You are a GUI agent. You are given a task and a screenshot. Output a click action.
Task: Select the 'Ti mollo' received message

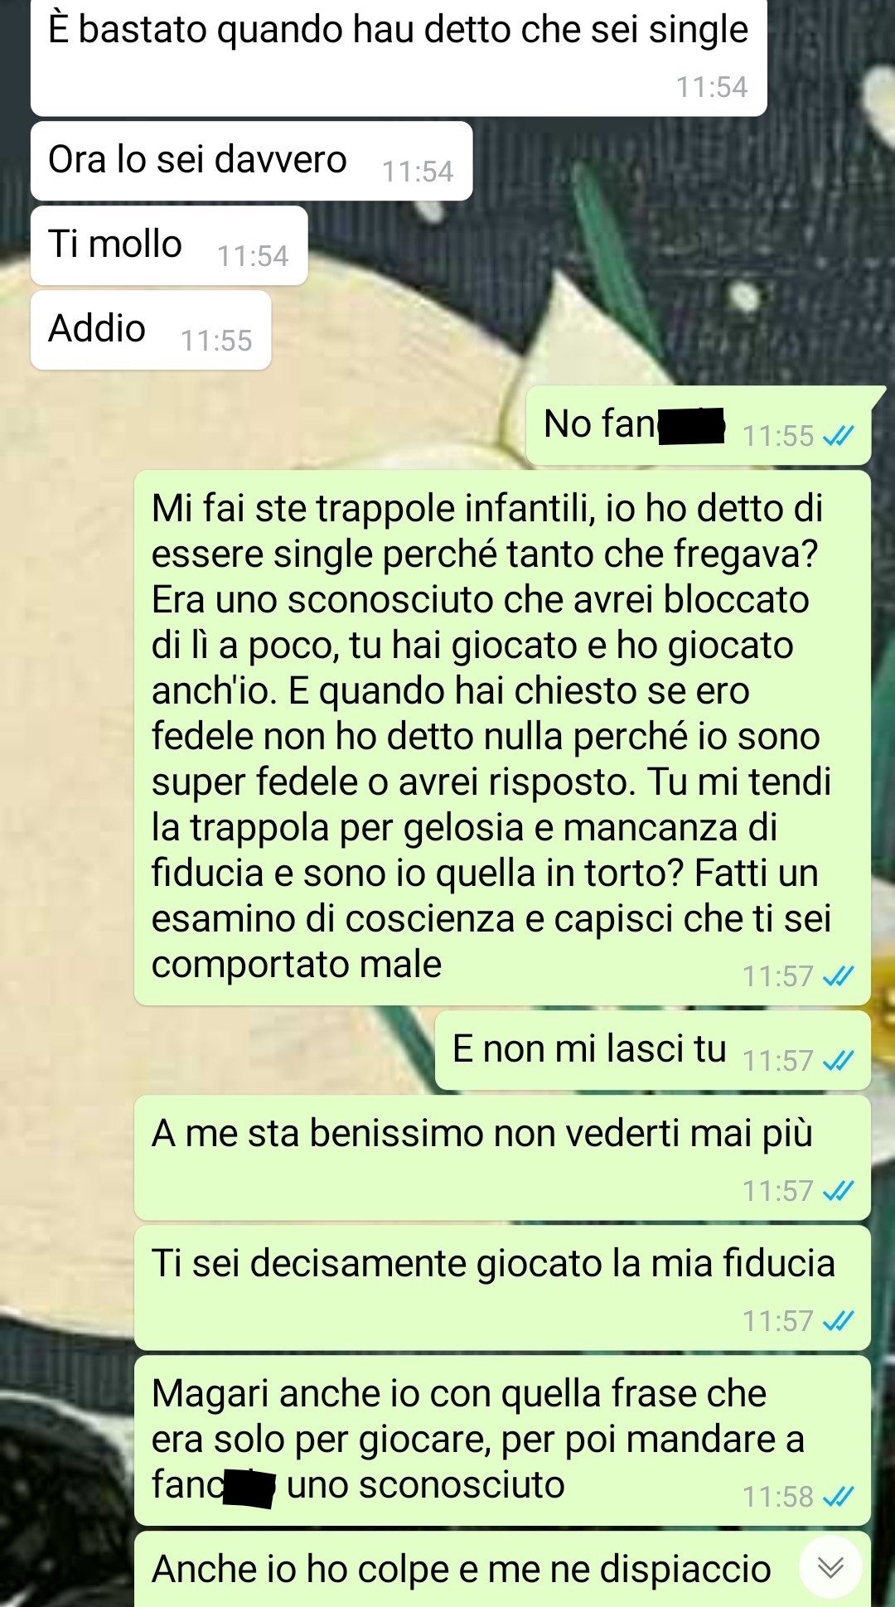[x=169, y=245]
